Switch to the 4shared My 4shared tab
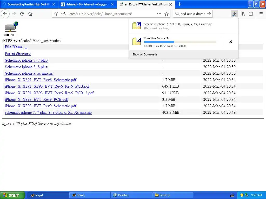The width and height of the screenshot is (266, 199). [88, 4]
